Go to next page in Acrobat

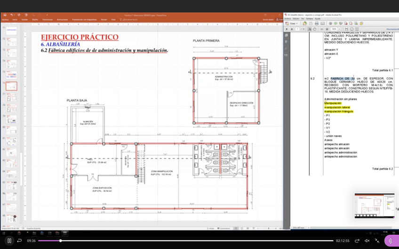(x=292, y=29)
